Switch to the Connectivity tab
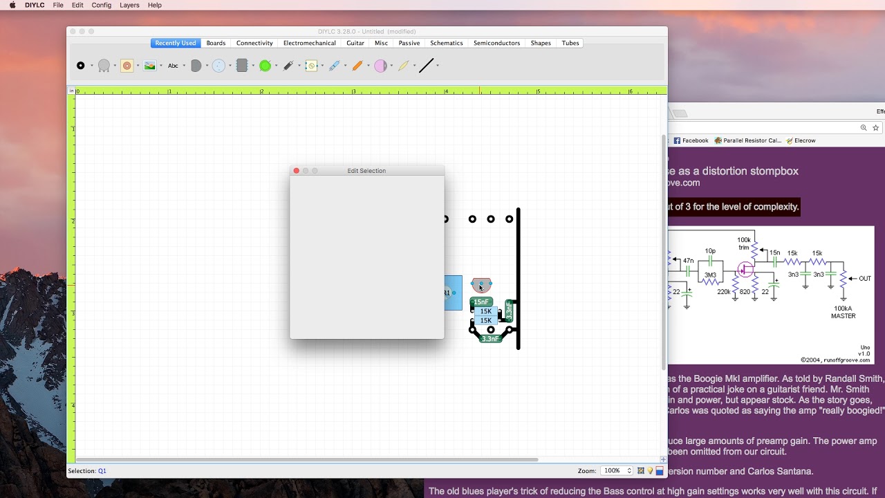 [254, 43]
